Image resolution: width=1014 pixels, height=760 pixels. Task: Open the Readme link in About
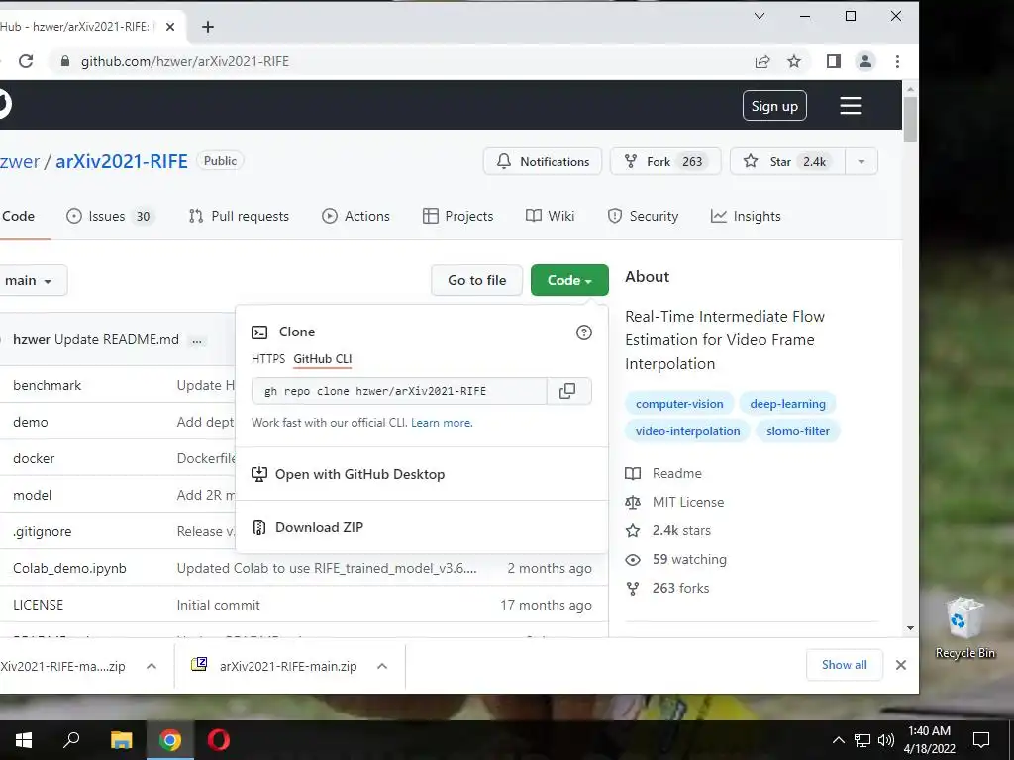tap(664, 474)
